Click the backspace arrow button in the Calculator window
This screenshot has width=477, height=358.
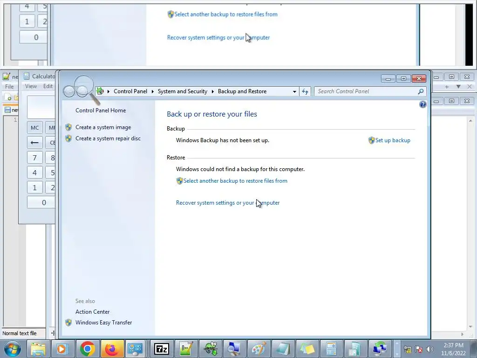(34, 143)
